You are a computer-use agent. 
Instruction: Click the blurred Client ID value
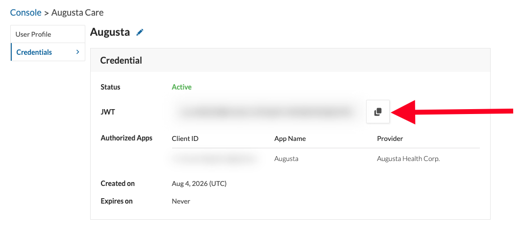(216, 159)
